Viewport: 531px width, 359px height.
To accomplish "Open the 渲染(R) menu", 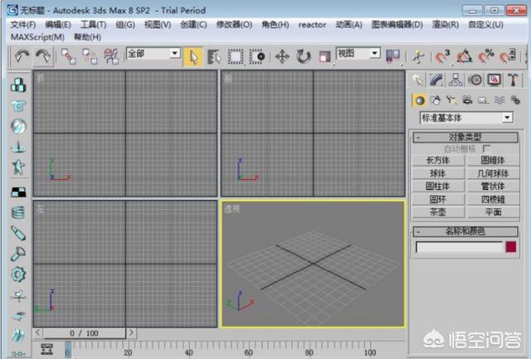I will click(x=446, y=25).
